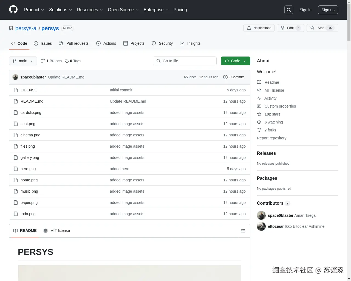Viewport: 351px width, 281px height.
Task: Click the 'Initial commit' message
Action: click(121, 90)
